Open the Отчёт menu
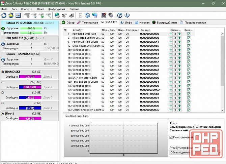The image size is (226, 164). tap(40, 9)
